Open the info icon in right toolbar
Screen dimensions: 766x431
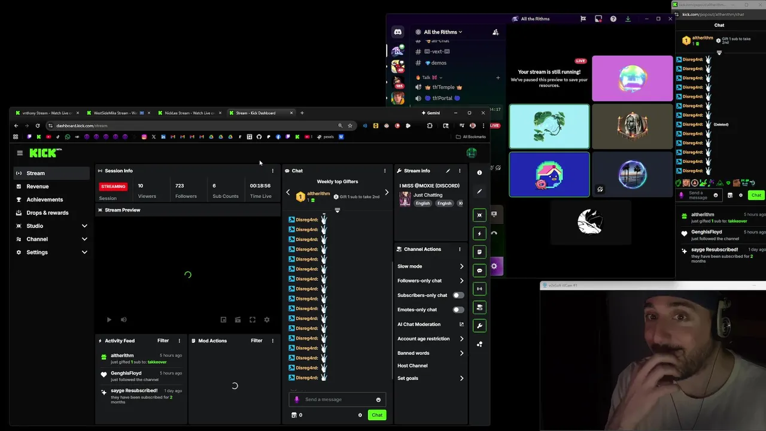click(x=479, y=173)
